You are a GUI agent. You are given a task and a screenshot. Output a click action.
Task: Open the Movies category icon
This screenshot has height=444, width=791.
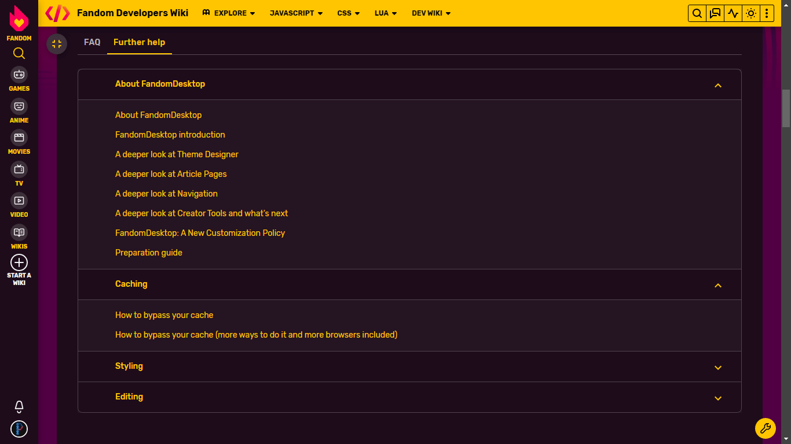click(19, 138)
